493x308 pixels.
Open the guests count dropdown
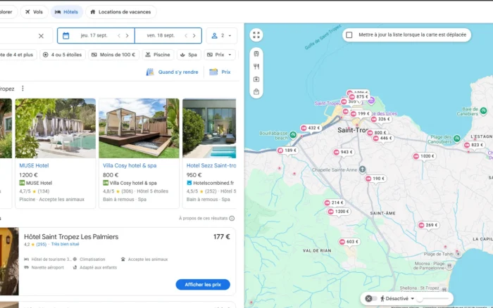click(x=222, y=36)
